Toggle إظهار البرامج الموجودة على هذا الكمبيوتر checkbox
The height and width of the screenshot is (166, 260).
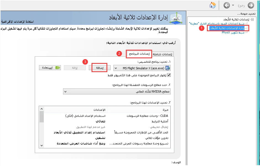pos(169,75)
